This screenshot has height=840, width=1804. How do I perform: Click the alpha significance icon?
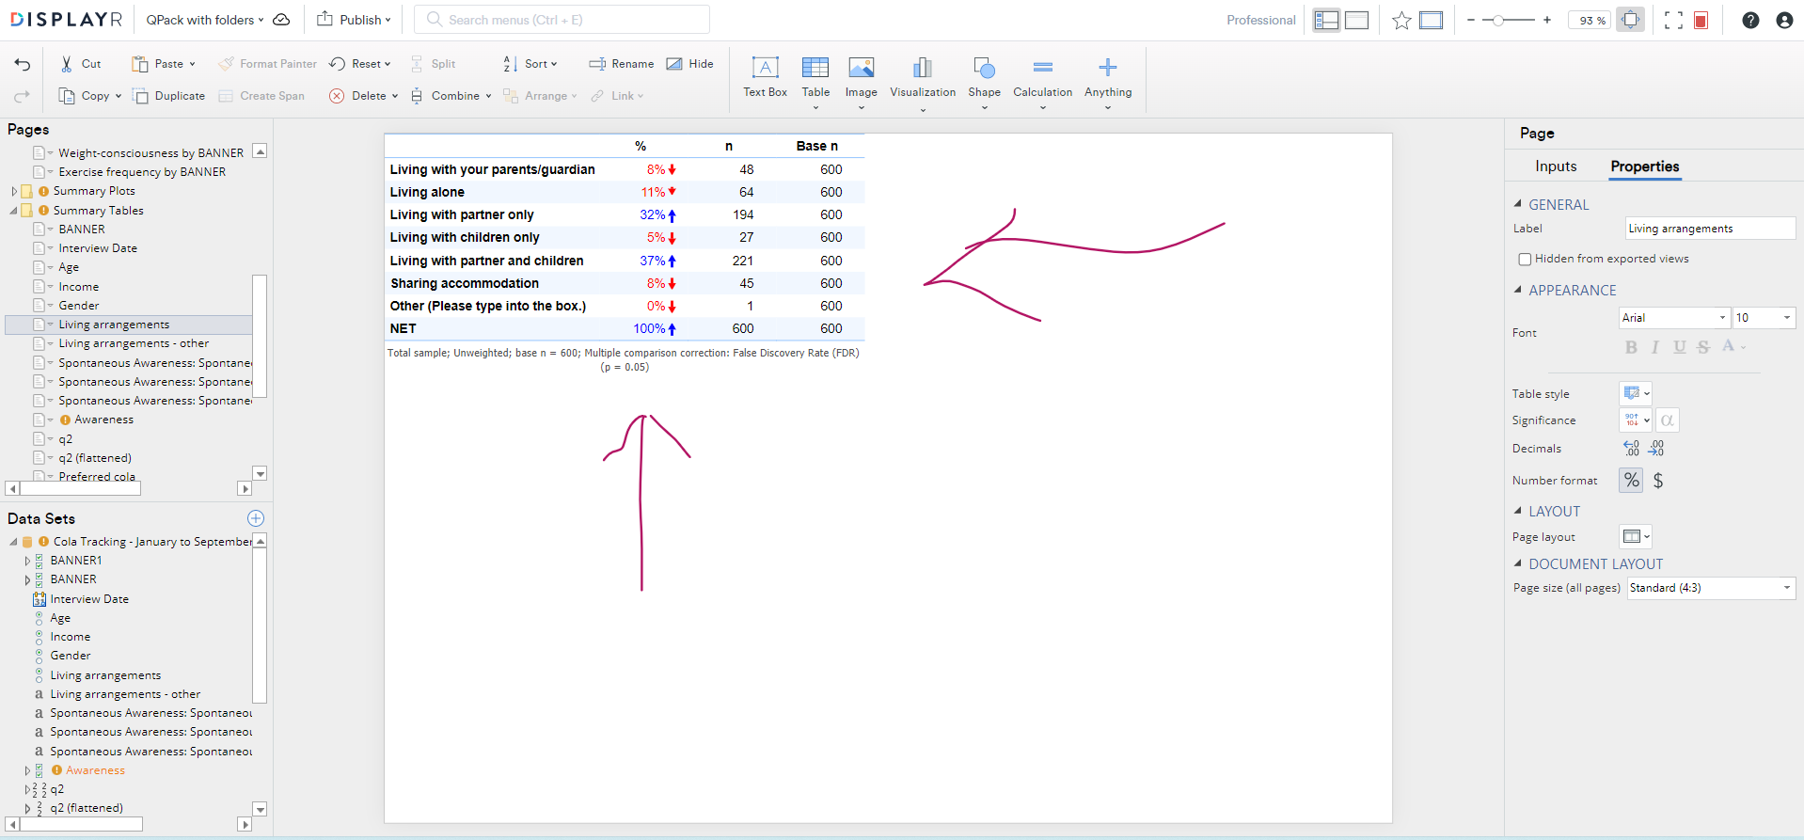point(1667,420)
